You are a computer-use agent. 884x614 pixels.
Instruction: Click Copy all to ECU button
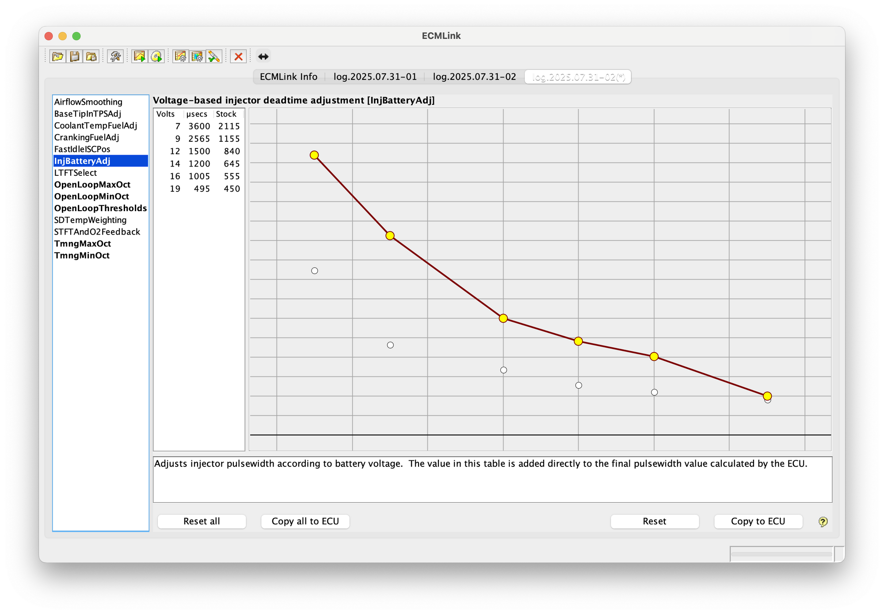pos(305,521)
